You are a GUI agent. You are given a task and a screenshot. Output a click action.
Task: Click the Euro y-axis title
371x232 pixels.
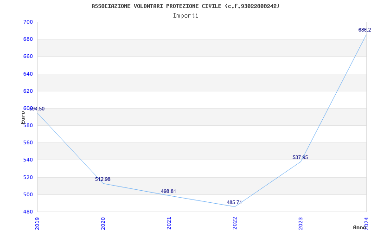(x=23, y=117)
